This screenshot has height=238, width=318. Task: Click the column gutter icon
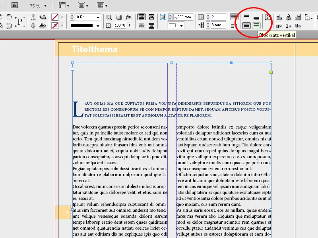point(201,25)
